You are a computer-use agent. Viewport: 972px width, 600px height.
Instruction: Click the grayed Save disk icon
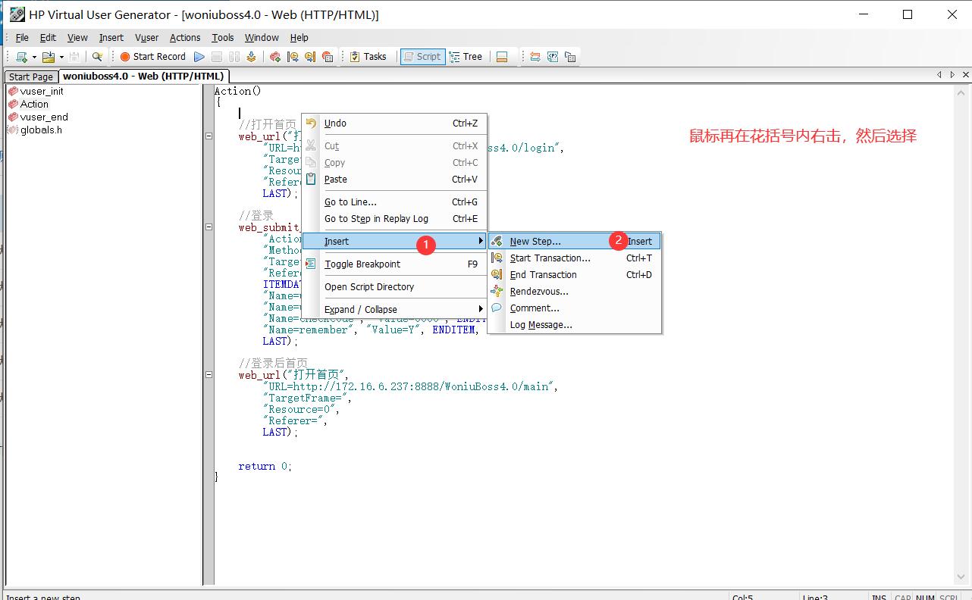click(74, 57)
